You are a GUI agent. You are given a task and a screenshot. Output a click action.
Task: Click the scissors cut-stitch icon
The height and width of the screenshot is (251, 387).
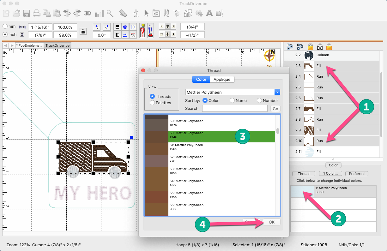133,35
